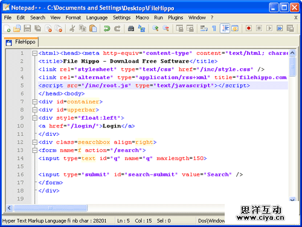302x227 pixels.
Task: Click the Save All icon
Action: [x=37, y=28]
